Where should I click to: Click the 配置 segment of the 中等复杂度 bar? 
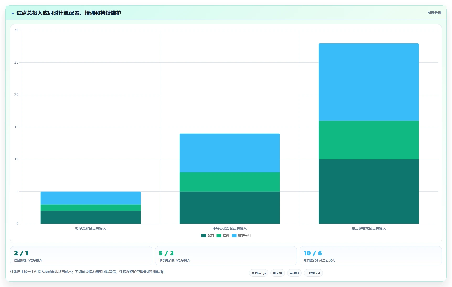(x=230, y=208)
